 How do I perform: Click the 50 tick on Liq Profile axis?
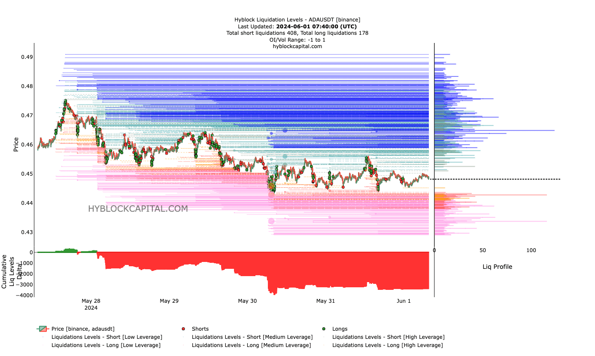point(483,250)
